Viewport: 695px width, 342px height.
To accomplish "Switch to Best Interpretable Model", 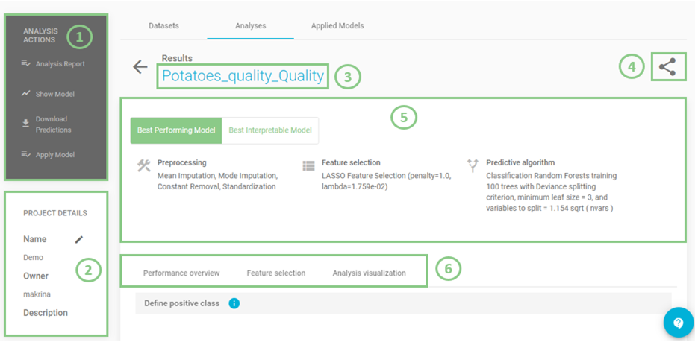I will 270,130.
